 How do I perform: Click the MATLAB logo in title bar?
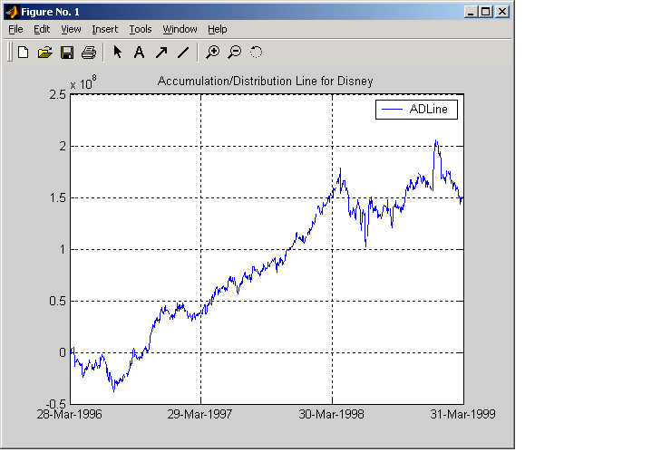point(13,12)
